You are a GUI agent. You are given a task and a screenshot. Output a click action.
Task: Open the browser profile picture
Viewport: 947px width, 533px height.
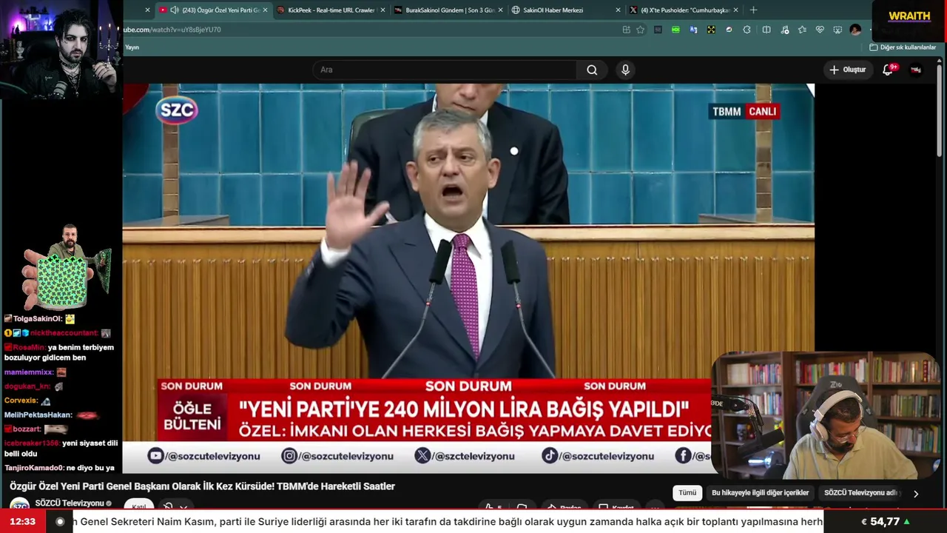[x=855, y=30]
